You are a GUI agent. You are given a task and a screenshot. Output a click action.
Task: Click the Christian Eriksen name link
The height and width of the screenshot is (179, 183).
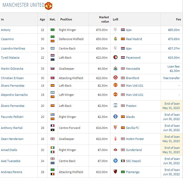coord(12,78)
